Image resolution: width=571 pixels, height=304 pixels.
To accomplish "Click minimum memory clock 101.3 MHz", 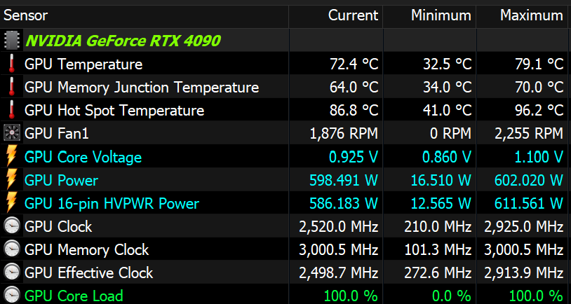I will [438, 250].
